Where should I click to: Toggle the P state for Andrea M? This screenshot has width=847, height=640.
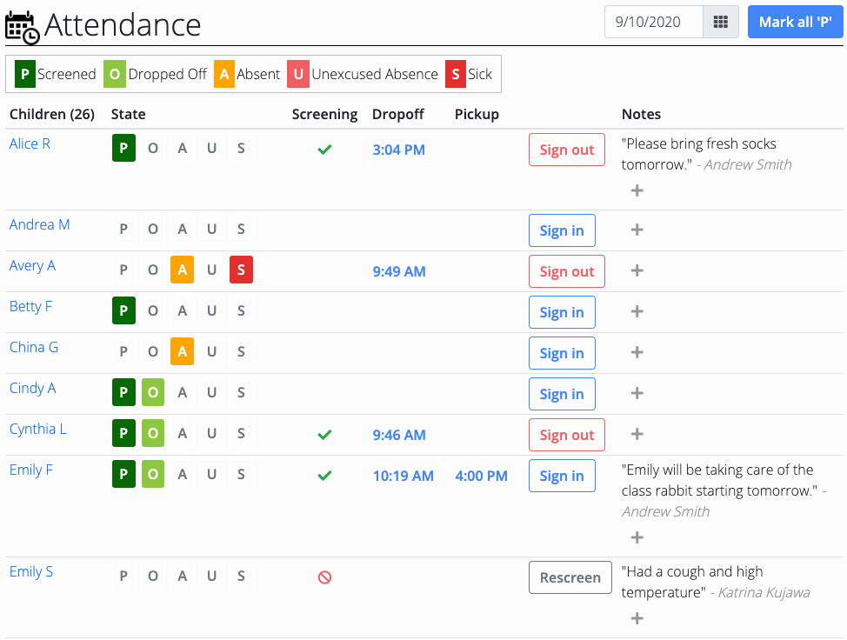(x=123, y=229)
